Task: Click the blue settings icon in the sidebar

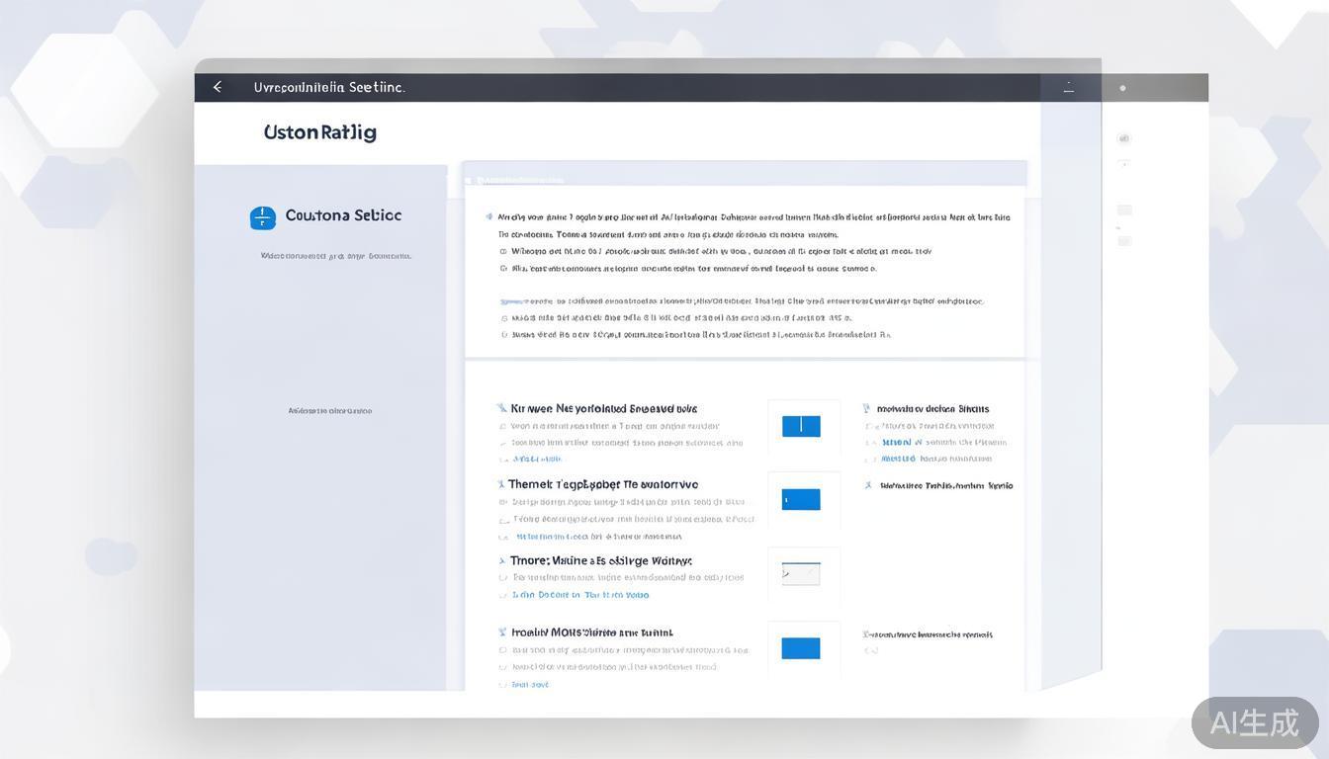Action: [x=263, y=217]
